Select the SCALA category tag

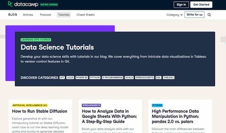[x=129, y=78]
